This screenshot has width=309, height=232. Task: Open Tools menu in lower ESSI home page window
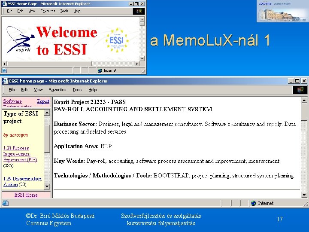point(77,90)
